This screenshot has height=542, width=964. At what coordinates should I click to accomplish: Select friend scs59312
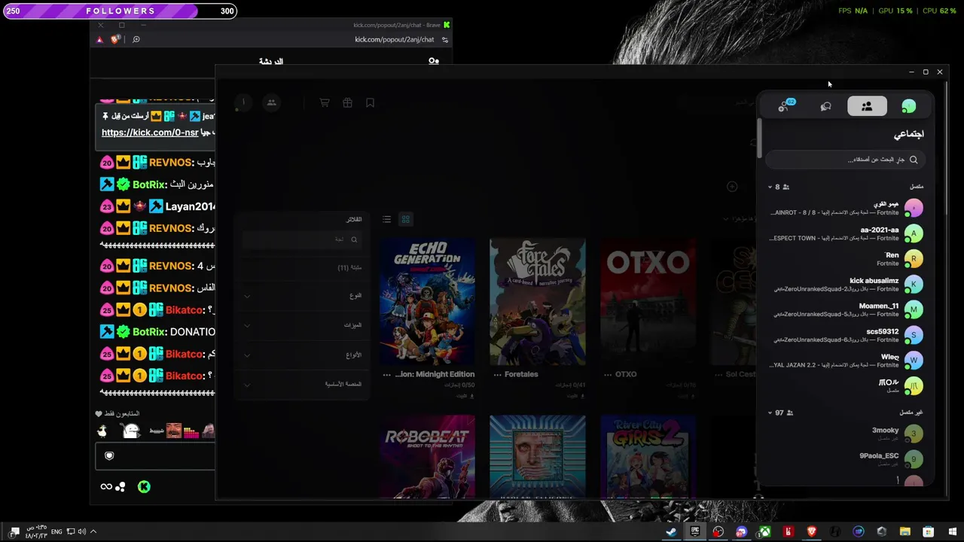(845, 335)
